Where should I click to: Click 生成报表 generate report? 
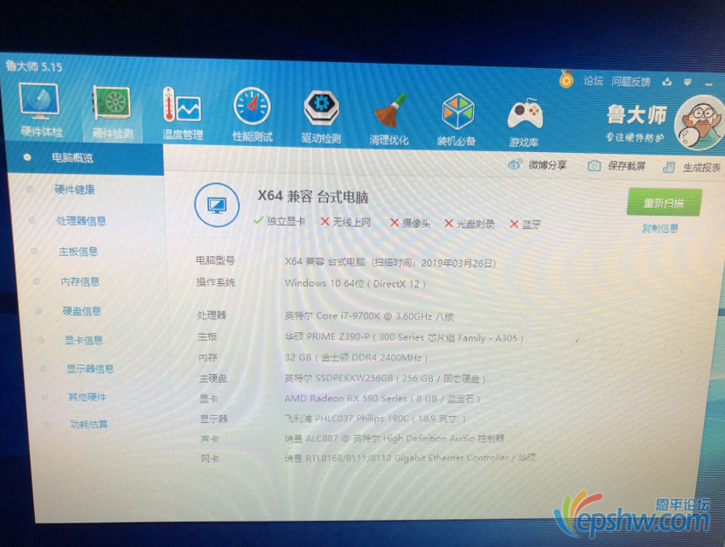[692, 167]
